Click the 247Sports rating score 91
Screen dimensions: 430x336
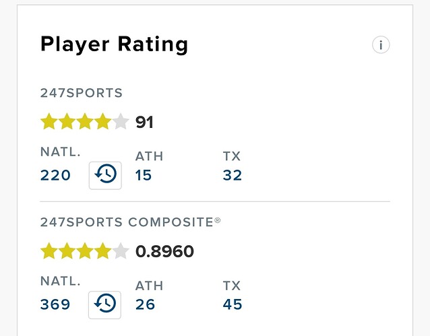pyautogui.click(x=144, y=123)
